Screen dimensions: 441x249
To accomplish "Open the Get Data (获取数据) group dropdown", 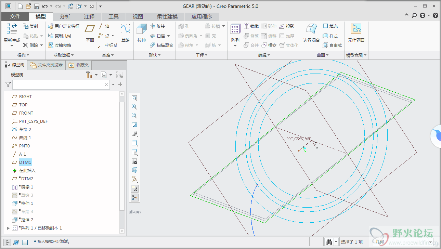I will [63, 55].
